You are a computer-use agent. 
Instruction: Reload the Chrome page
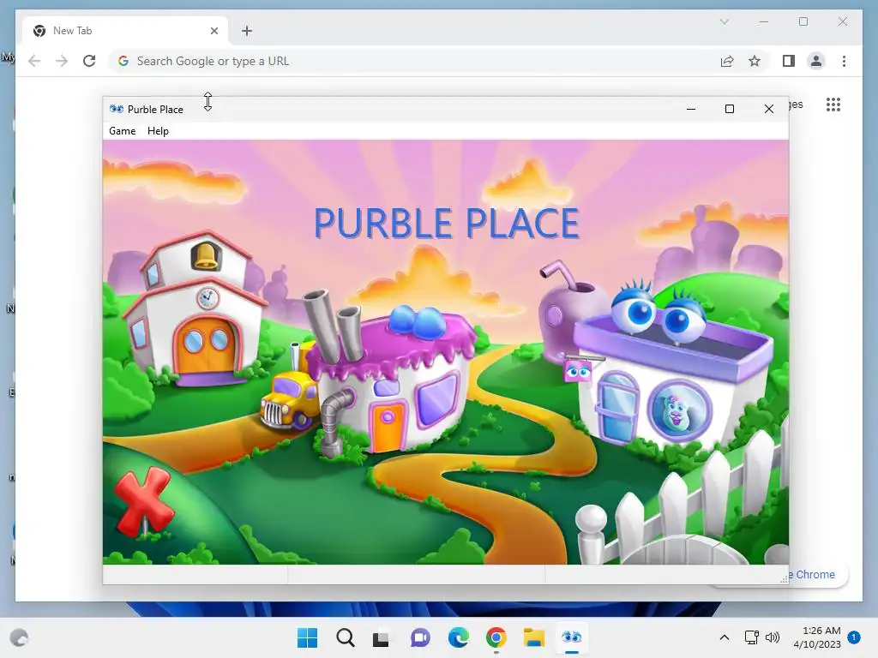(89, 61)
